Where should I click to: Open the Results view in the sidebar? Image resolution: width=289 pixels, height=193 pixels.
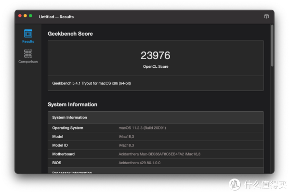pyautogui.click(x=28, y=35)
